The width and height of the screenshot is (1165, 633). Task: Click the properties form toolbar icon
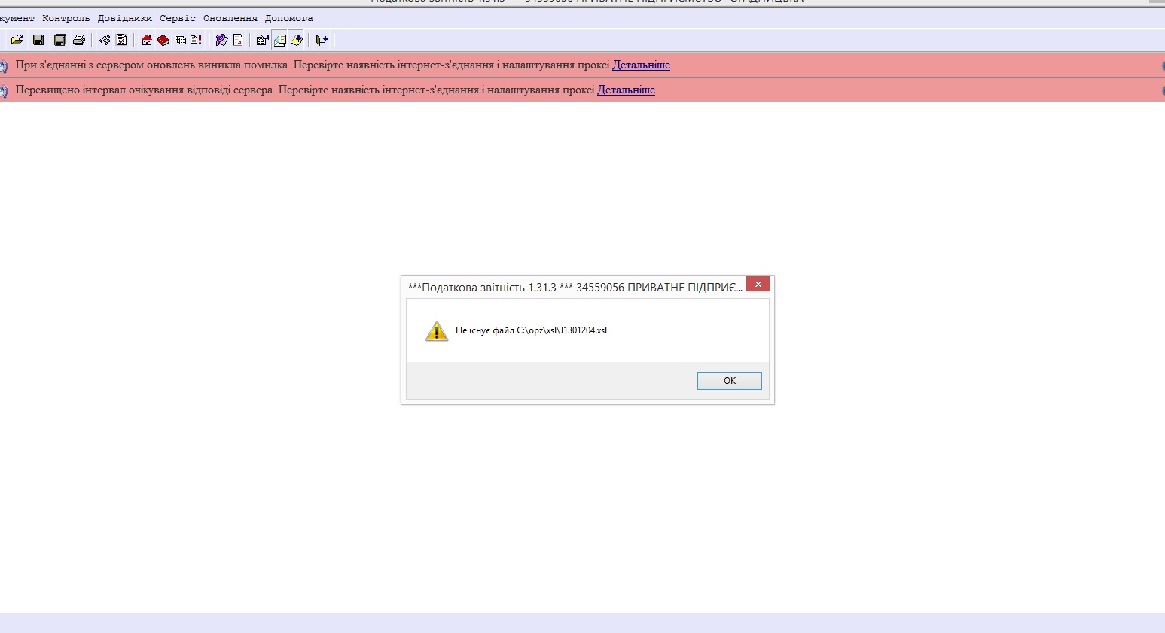point(263,40)
